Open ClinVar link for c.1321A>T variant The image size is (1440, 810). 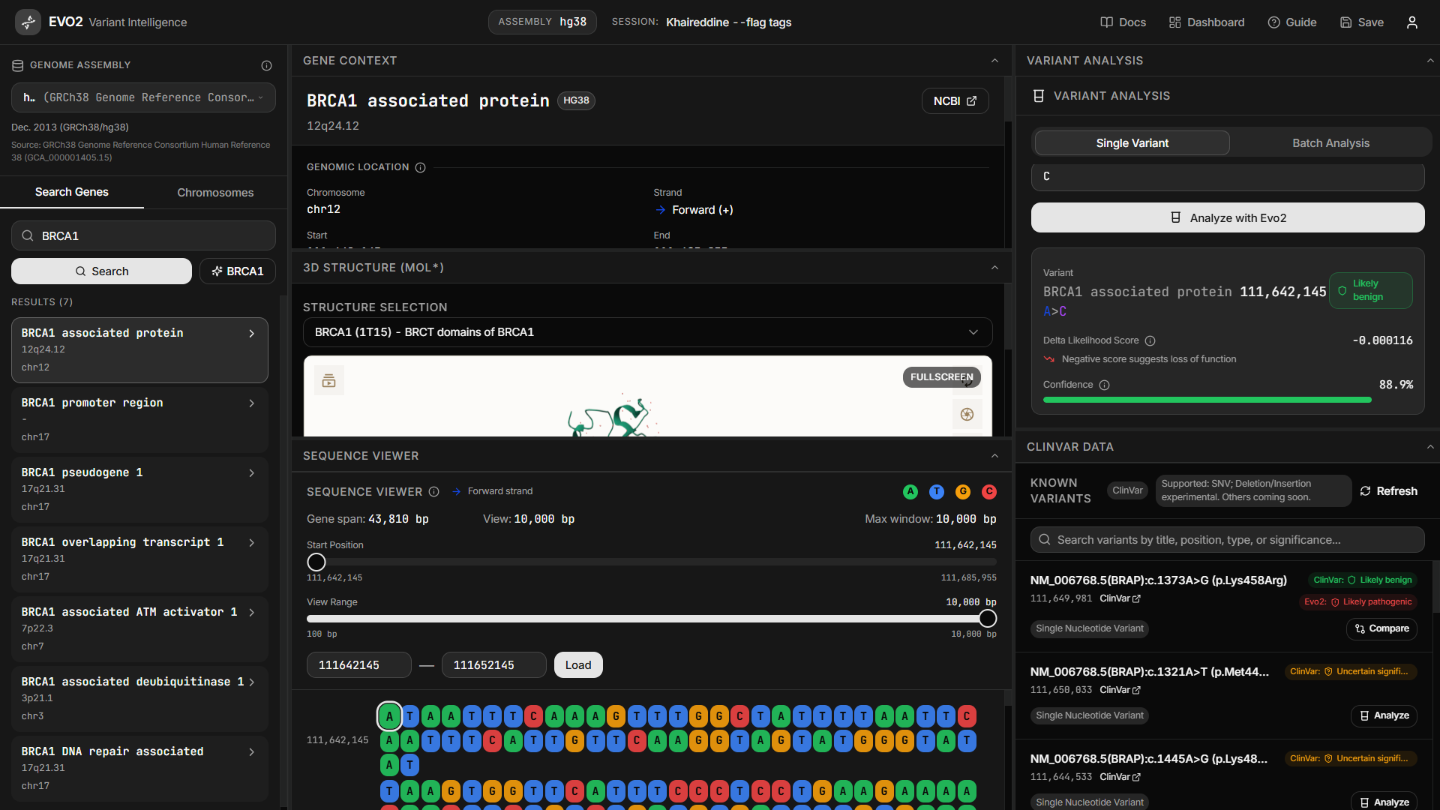(x=1120, y=690)
